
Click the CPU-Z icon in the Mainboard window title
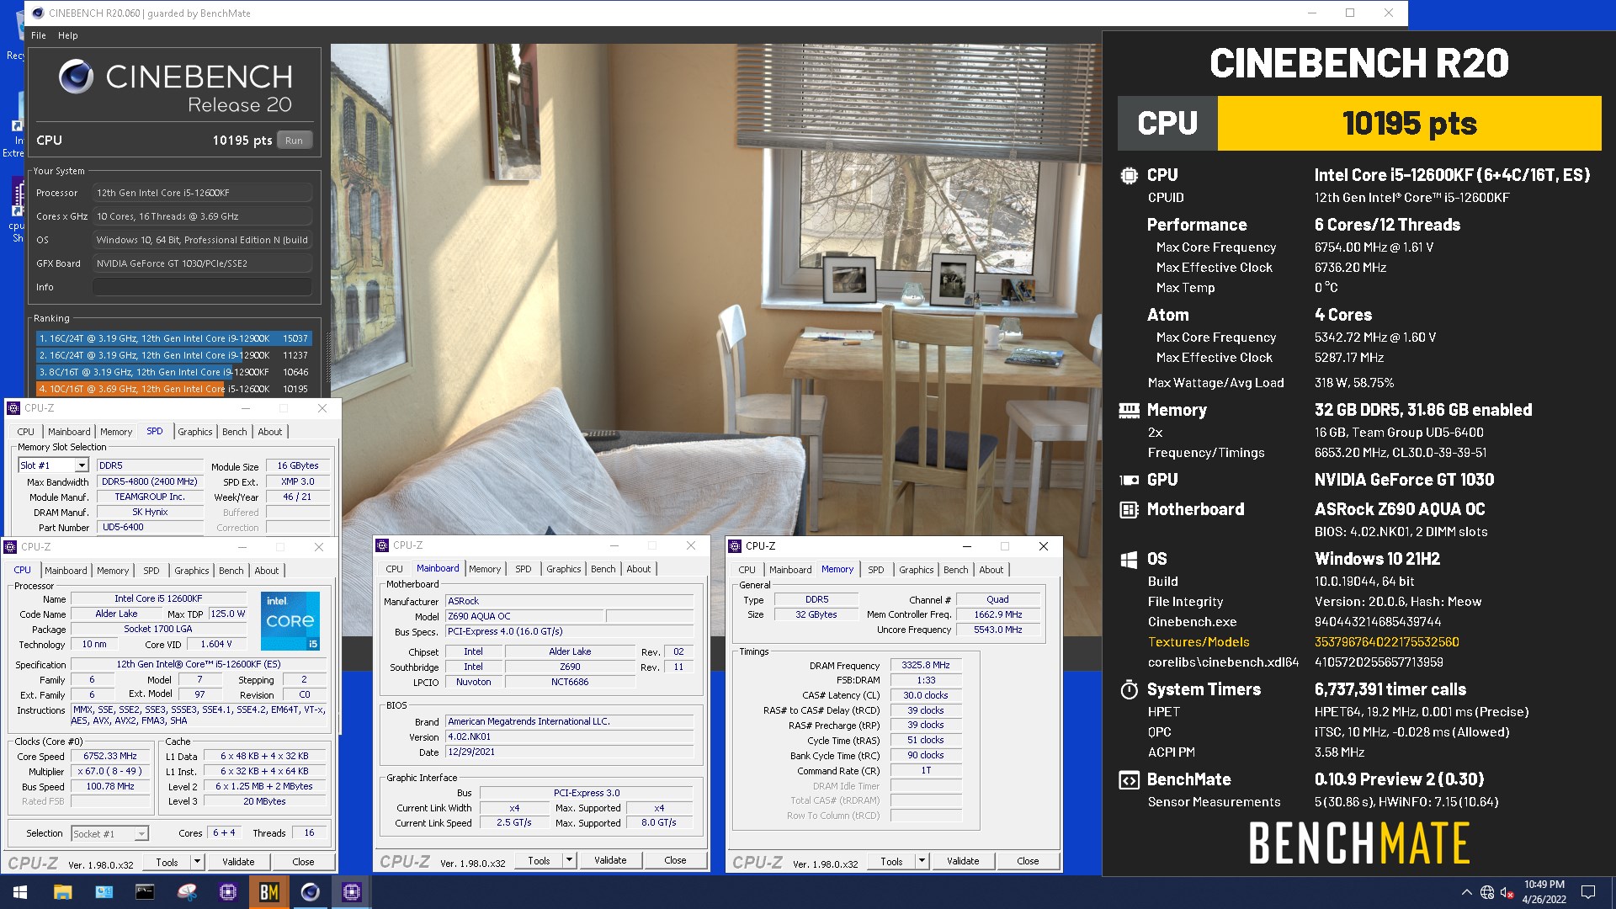tap(382, 545)
